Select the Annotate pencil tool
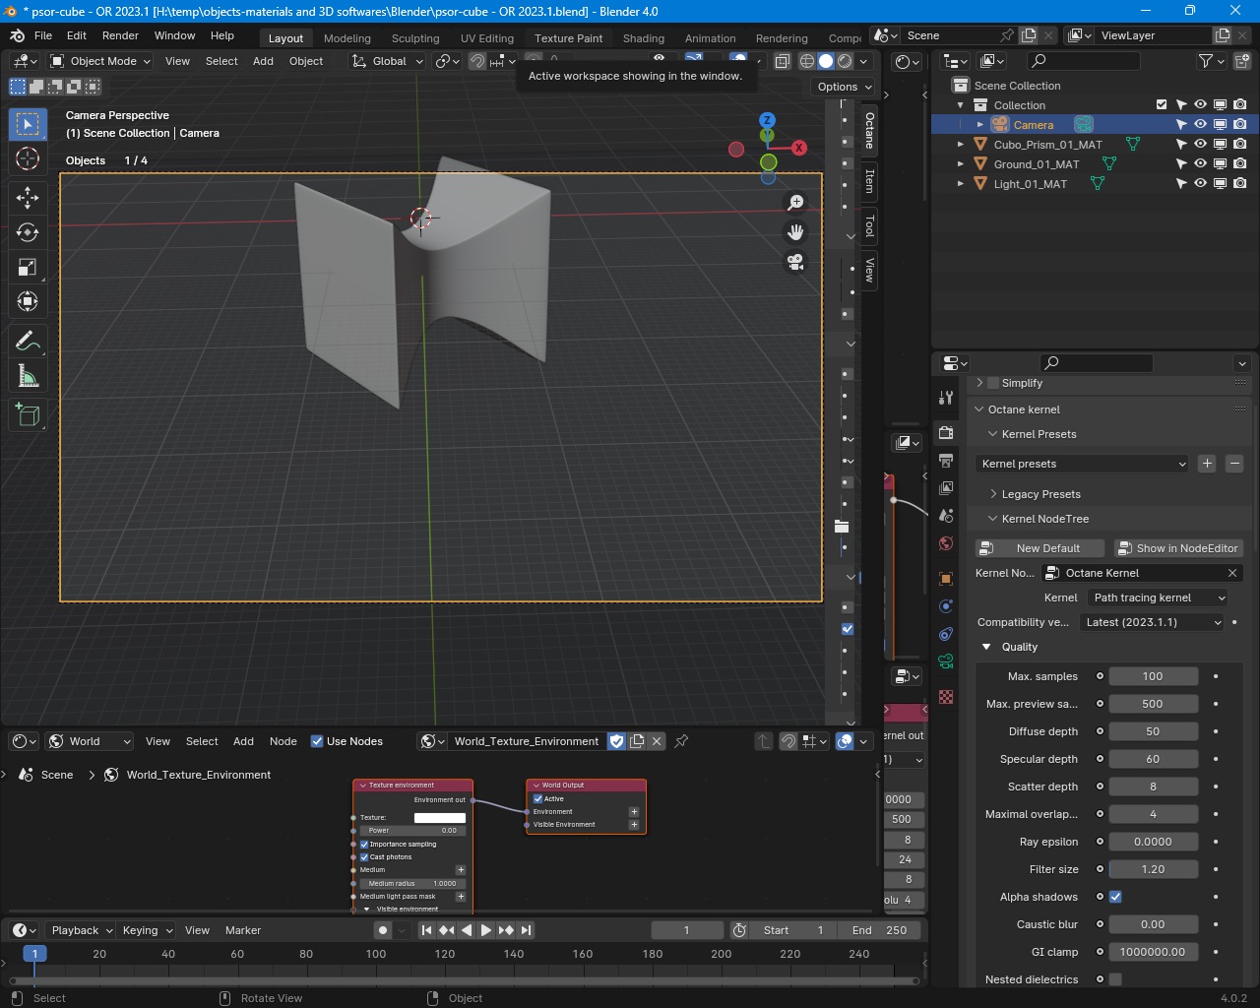1260x1008 pixels. pos(28,341)
